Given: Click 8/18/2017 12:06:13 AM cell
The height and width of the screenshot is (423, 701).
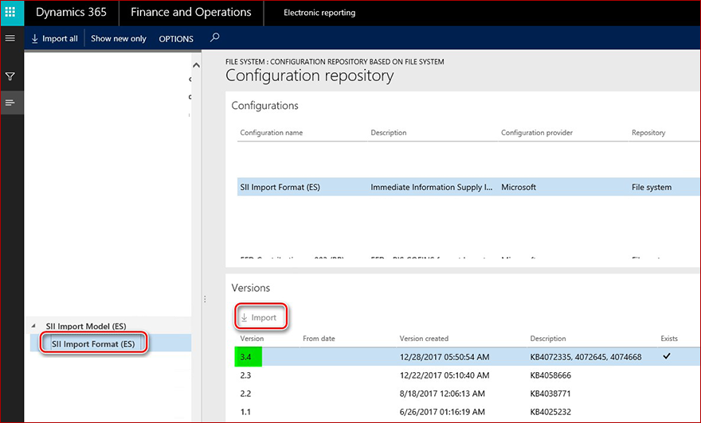Looking at the screenshot, I should (441, 394).
